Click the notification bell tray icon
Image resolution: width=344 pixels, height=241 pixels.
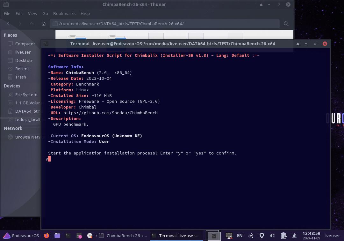pyautogui.click(x=294, y=236)
